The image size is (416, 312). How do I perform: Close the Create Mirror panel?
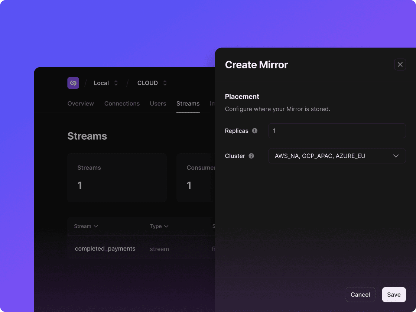coord(400,65)
